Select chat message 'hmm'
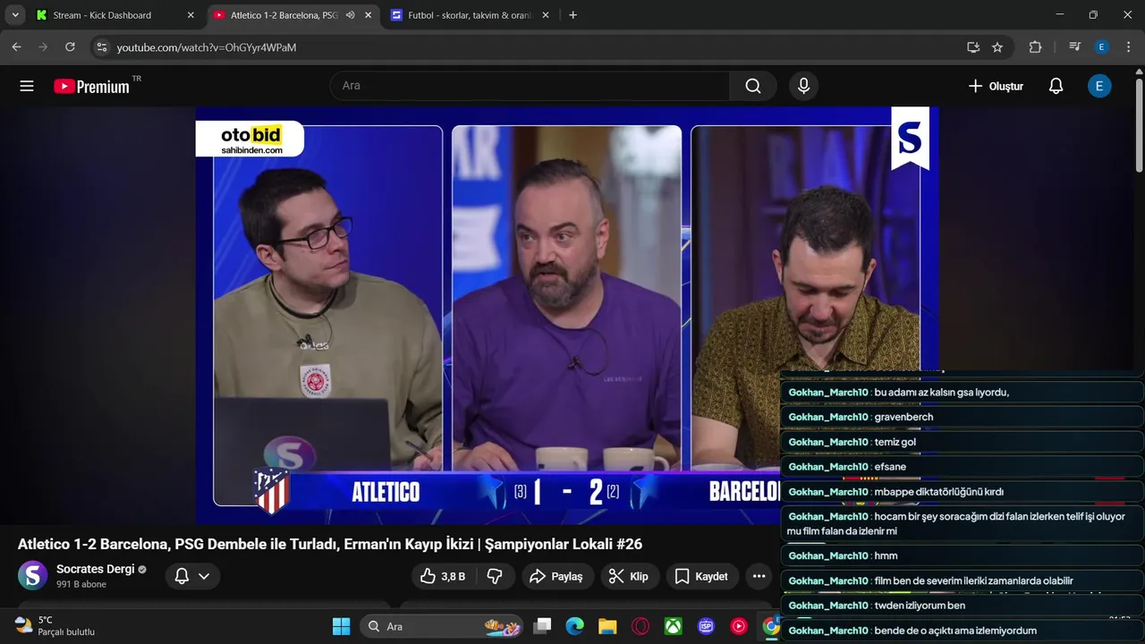This screenshot has width=1145, height=644. (886, 555)
